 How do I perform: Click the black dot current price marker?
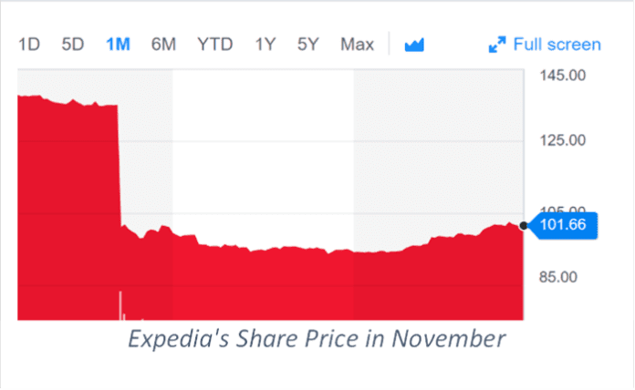pyautogui.click(x=524, y=225)
